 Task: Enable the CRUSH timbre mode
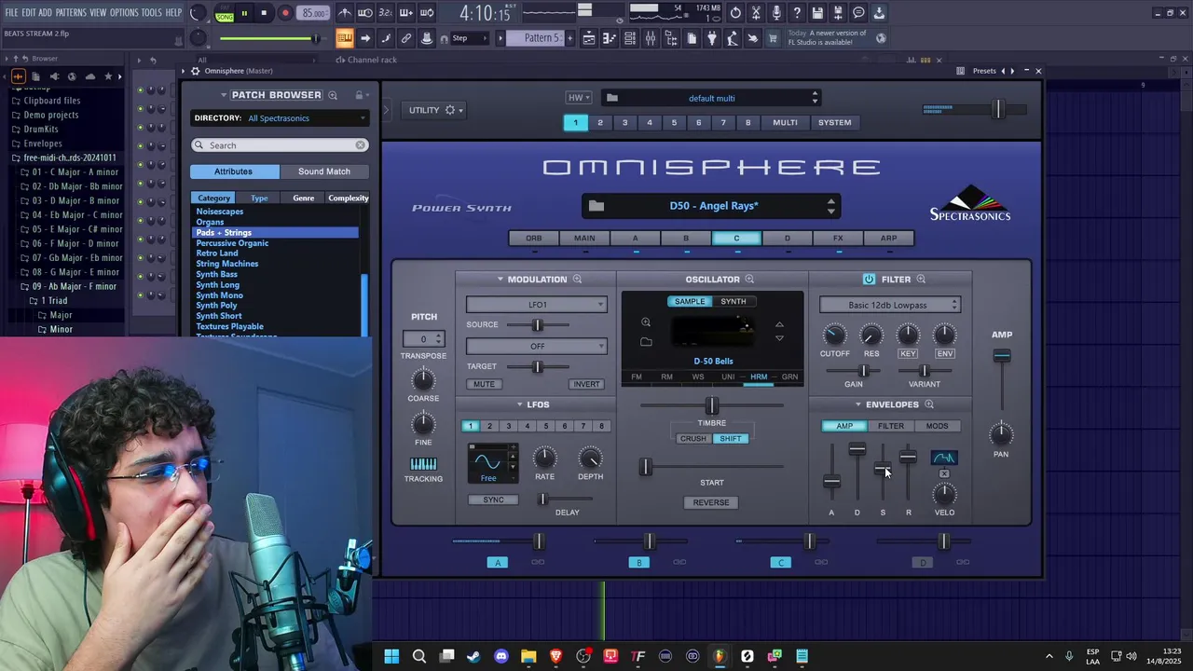692,439
